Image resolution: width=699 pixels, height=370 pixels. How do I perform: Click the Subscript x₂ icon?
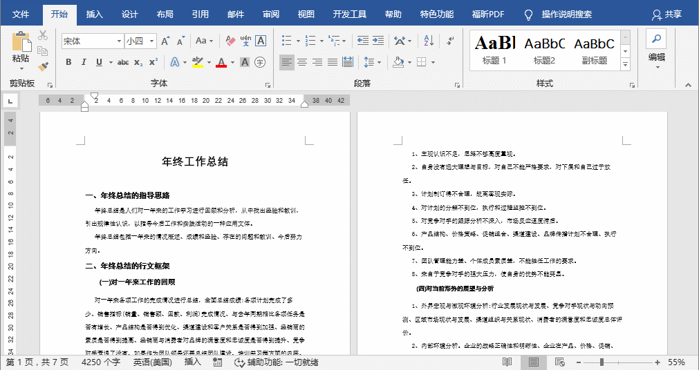point(138,62)
